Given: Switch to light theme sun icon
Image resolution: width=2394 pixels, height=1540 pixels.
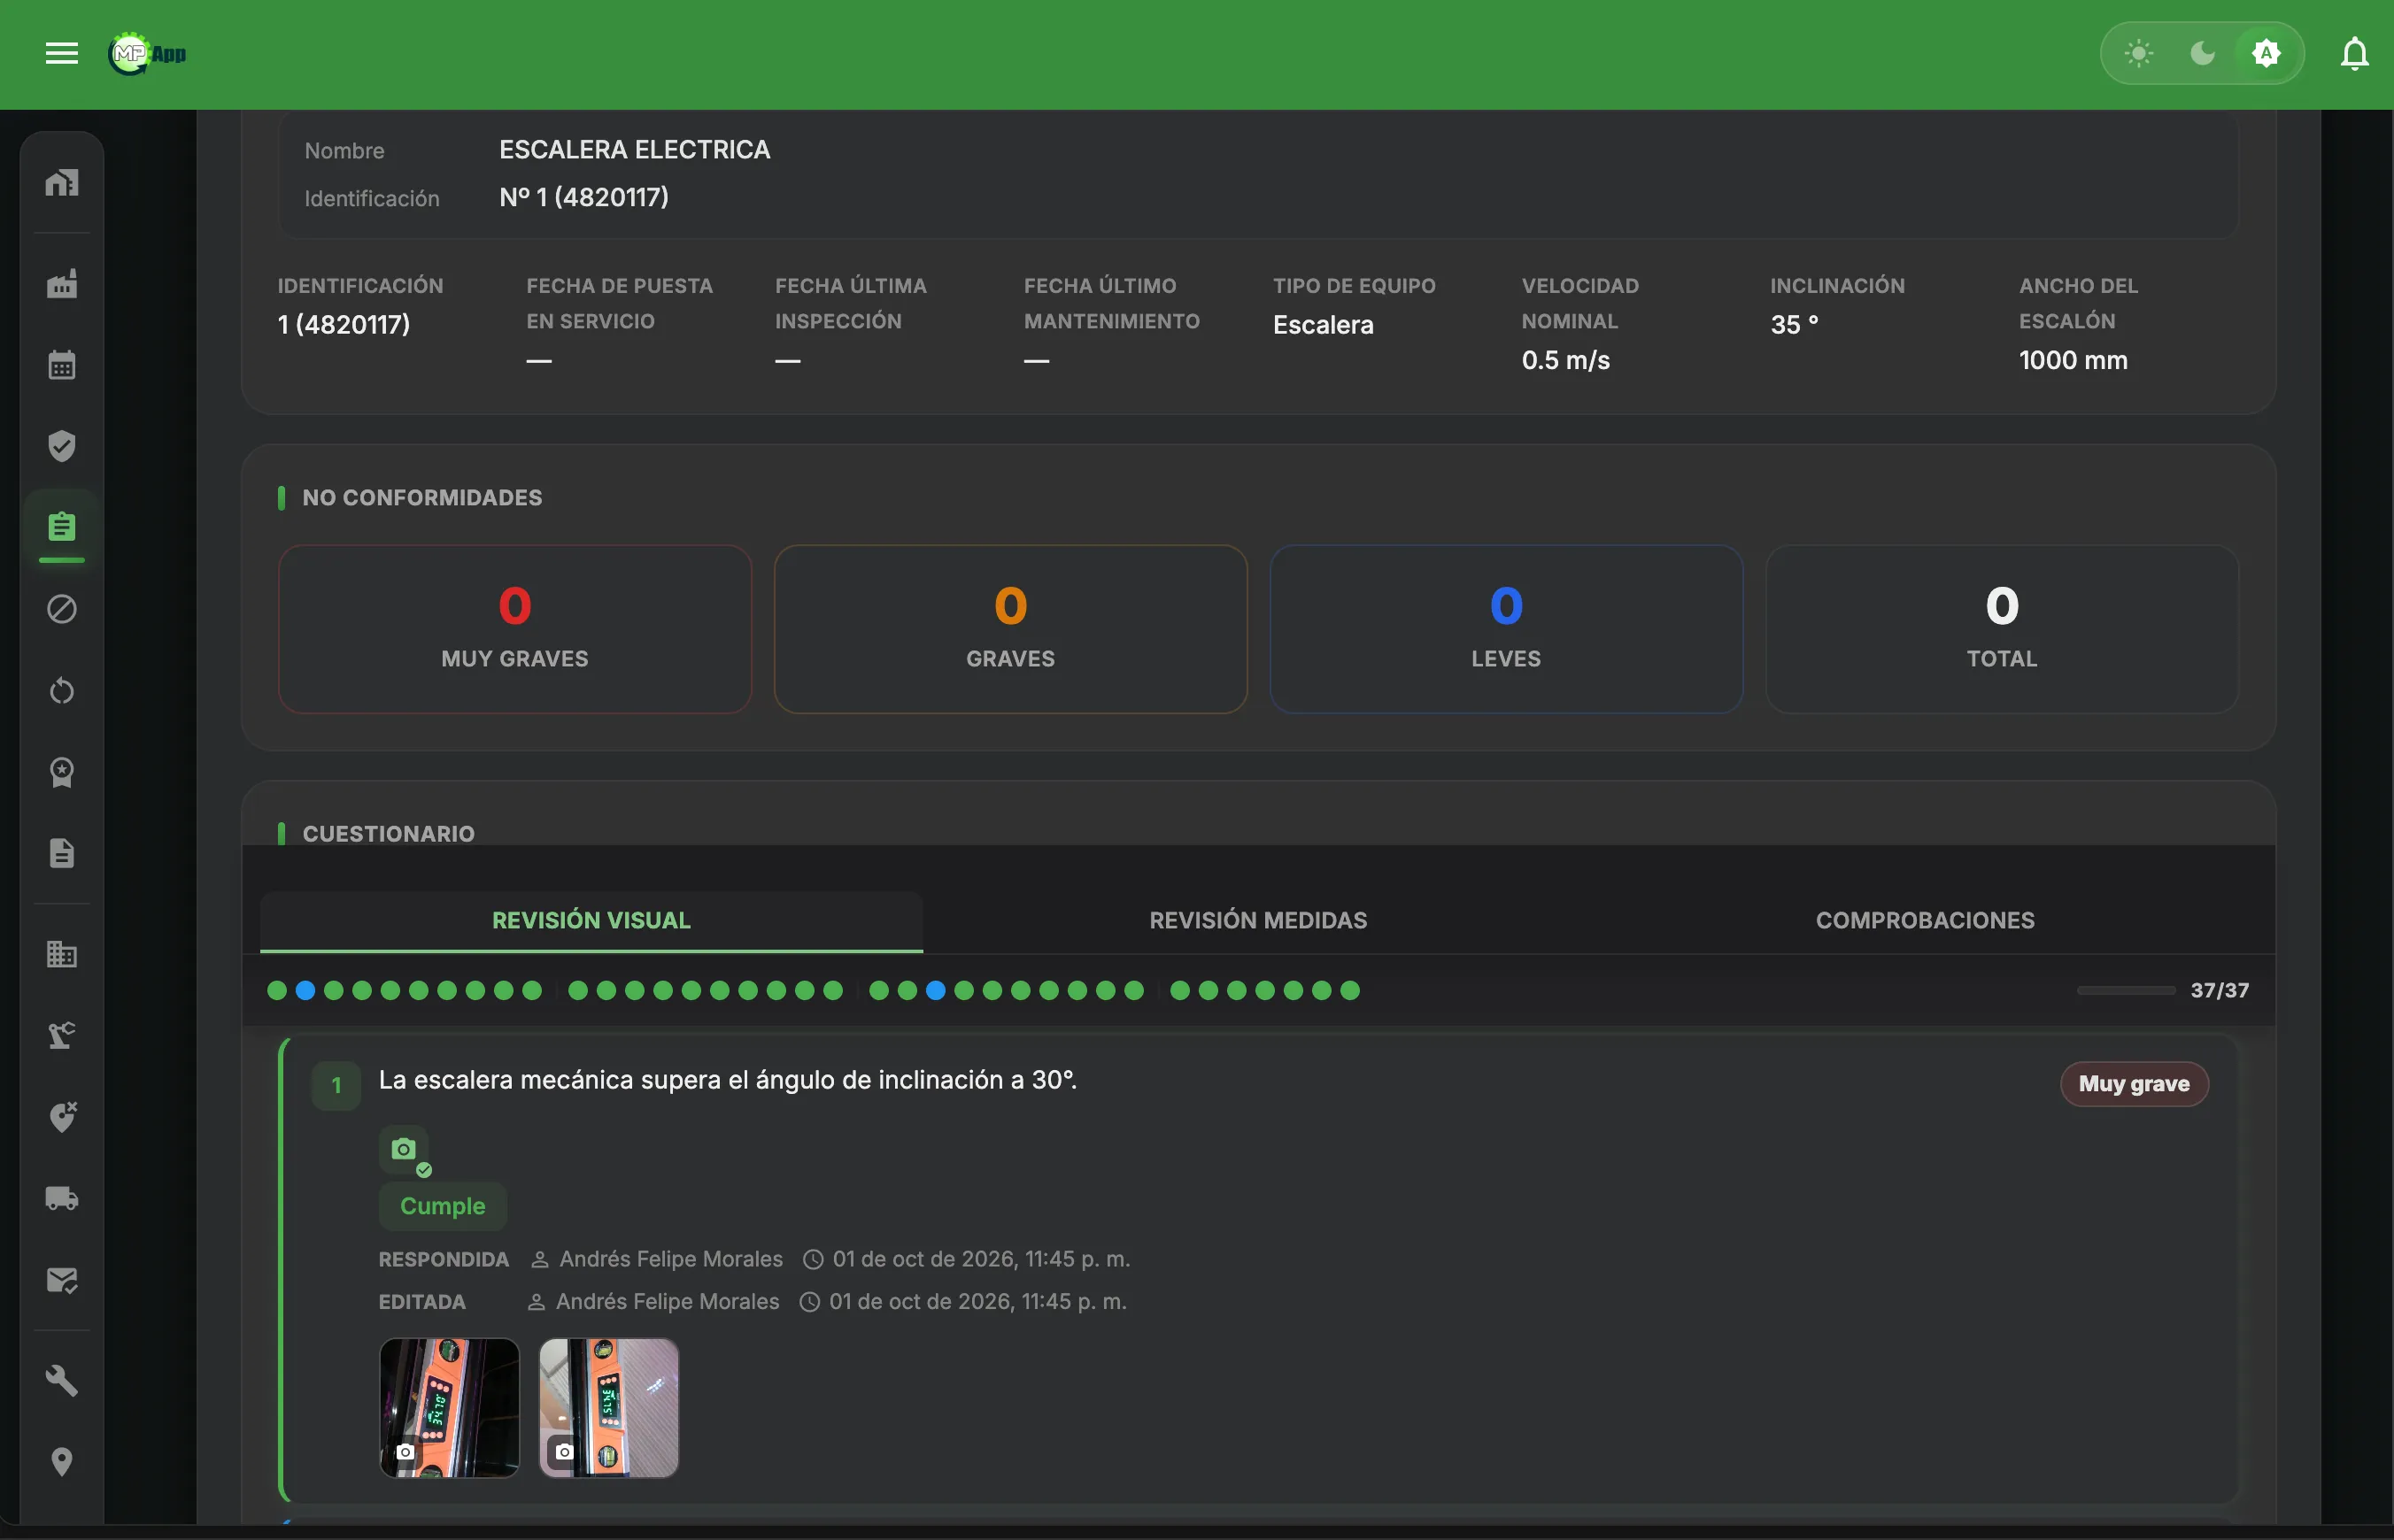Looking at the screenshot, I should tap(2139, 53).
